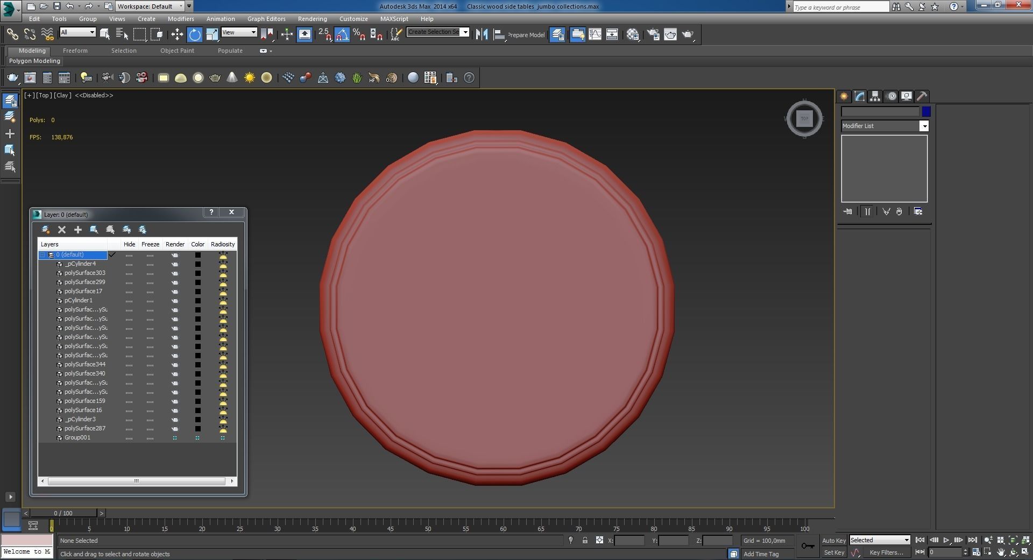Collapse the 0 (default) layer tree
Viewport: 1033px width, 560px height.
pyautogui.click(x=43, y=255)
